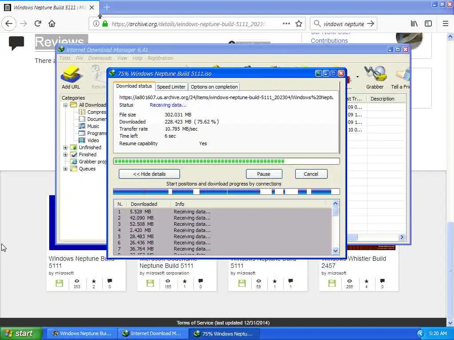Screen dimensions: 454x340
Task: Open the Firefox hamburger menu
Action: (x=445, y=24)
